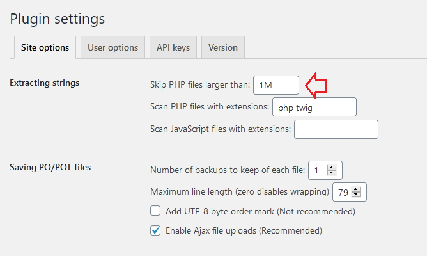The image size is (427, 256).
Task: Click the Add UTF-8 byte order mark label
Action: pos(260,212)
